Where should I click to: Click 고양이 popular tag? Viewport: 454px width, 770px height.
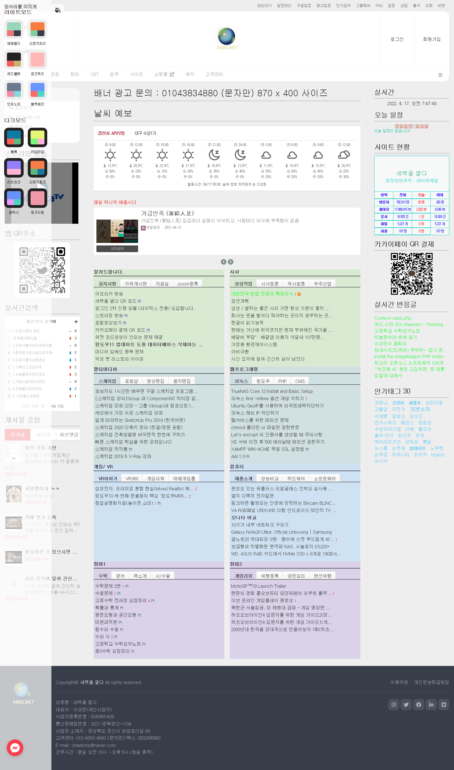pyautogui.click(x=398, y=403)
